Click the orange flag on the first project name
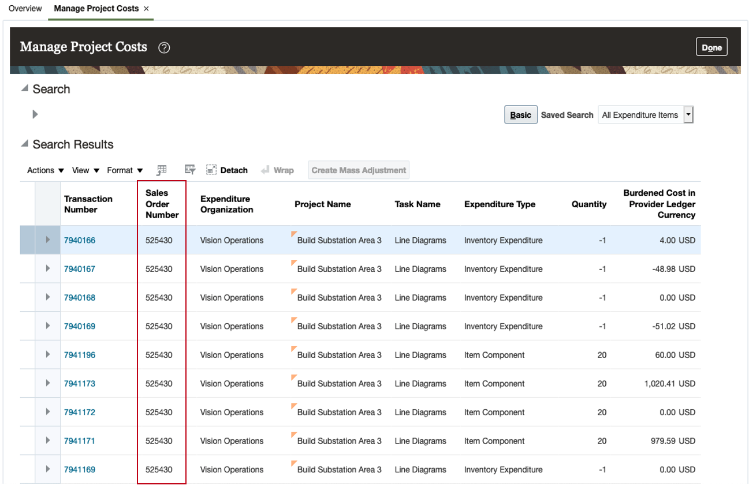 point(295,234)
